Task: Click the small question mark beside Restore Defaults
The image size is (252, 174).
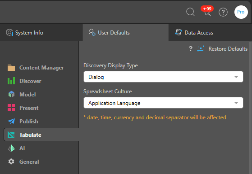Action: pos(190,48)
